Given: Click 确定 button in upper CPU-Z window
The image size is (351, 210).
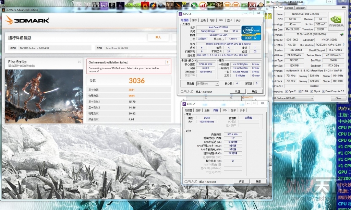Looking at the screenshot, I should (x=255, y=91).
